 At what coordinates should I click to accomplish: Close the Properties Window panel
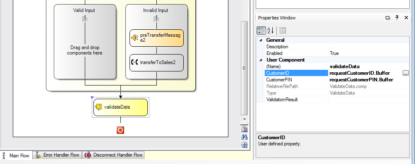coord(406,18)
